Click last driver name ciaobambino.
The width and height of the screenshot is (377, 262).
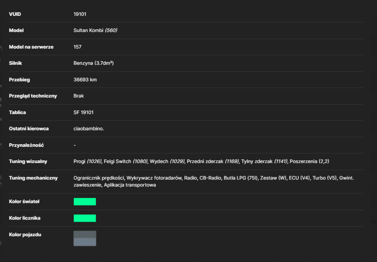pos(89,129)
